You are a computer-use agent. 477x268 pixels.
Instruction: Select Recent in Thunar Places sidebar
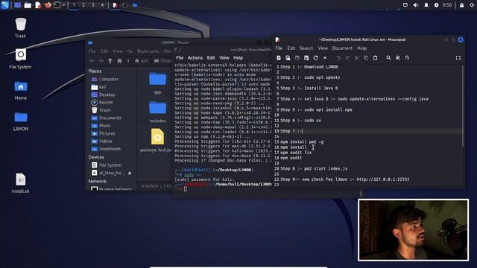pos(102,103)
